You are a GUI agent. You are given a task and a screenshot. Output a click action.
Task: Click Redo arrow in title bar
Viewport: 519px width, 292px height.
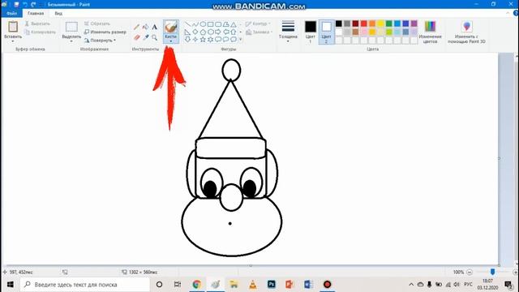pos(33,4)
